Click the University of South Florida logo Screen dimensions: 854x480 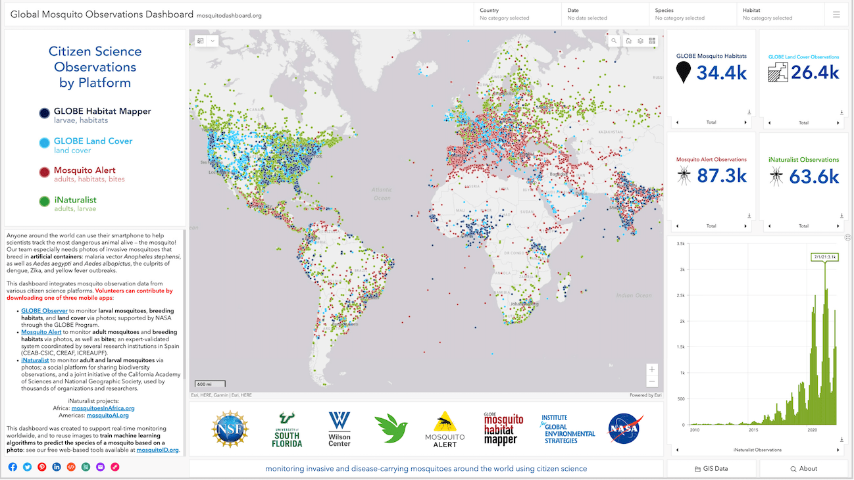[287, 430]
